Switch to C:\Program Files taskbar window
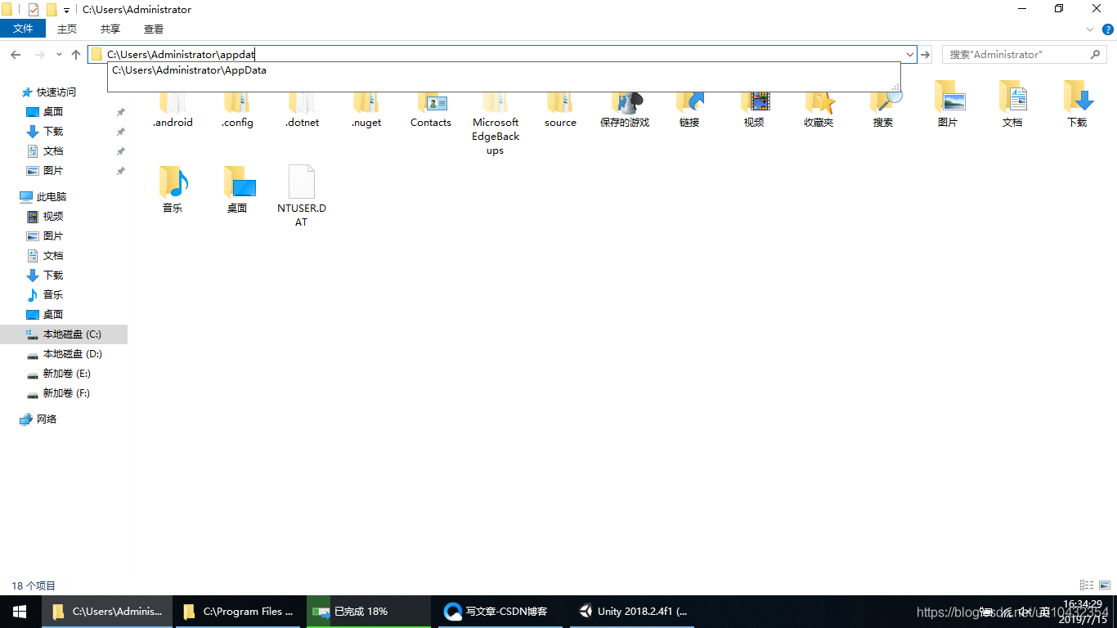1117x628 pixels. 237,612
